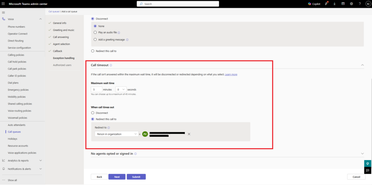This screenshot has height=185, width=372.
Task: Click the hamburger navigation menu icon
Action: click(4, 12)
